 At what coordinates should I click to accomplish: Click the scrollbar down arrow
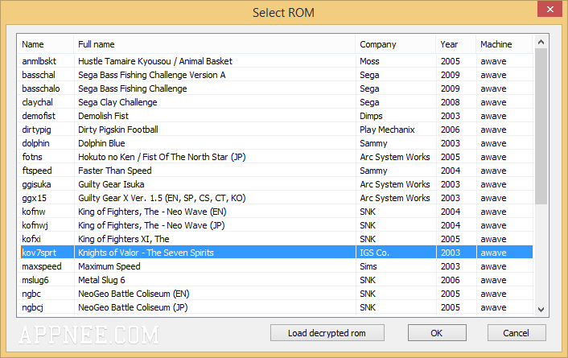(541, 310)
